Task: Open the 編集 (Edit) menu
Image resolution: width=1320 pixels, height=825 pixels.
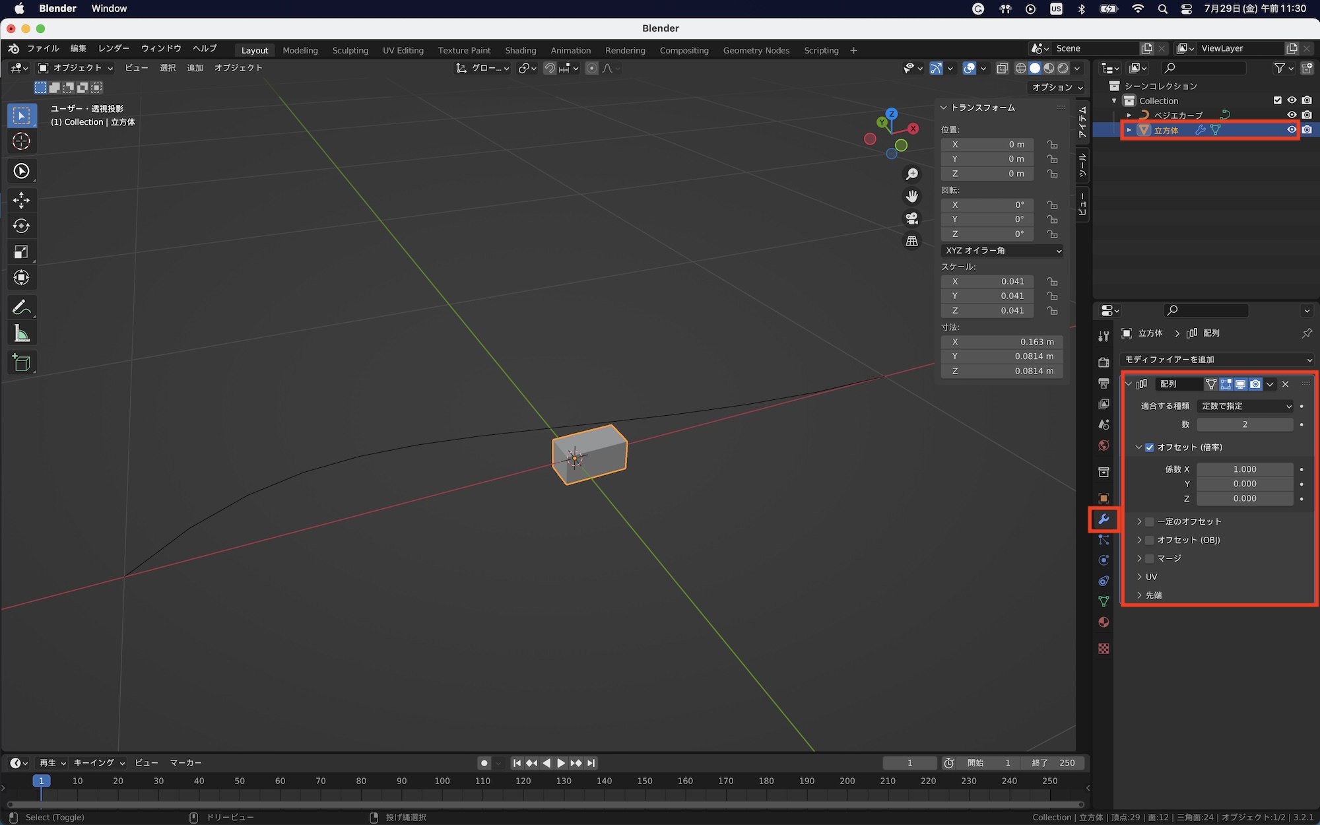Action: tap(78, 48)
